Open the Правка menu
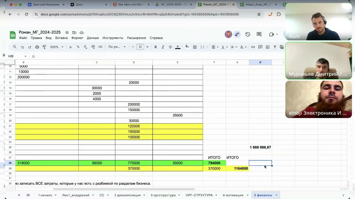Image resolution: width=355 pixels, height=199 pixels. pyautogui.click(x=36, y=38)
